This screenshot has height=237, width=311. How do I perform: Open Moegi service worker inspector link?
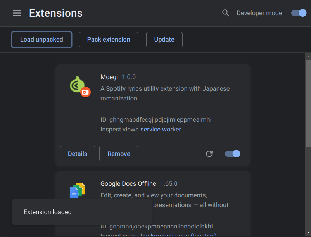[x=161, y=129]
